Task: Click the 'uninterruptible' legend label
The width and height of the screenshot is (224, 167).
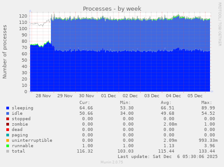Action: (x=32, y=140)
